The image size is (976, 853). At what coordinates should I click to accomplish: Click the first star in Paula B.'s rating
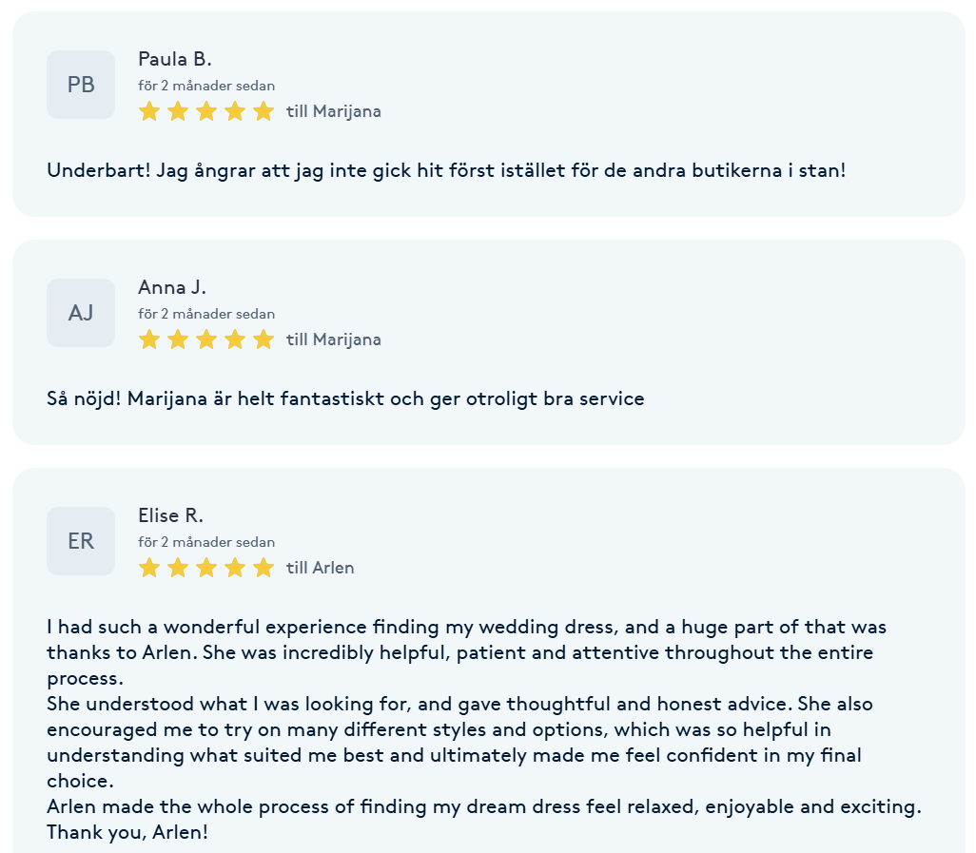[149, 111]
